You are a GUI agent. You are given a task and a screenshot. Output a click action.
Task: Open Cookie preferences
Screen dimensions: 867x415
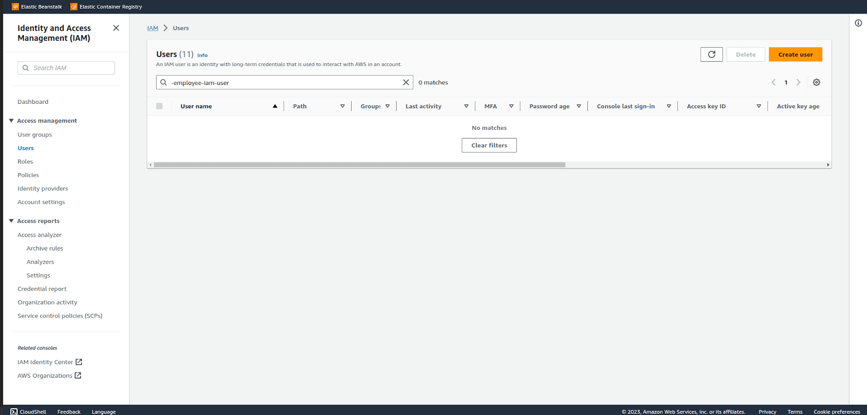tap(837, 412)
